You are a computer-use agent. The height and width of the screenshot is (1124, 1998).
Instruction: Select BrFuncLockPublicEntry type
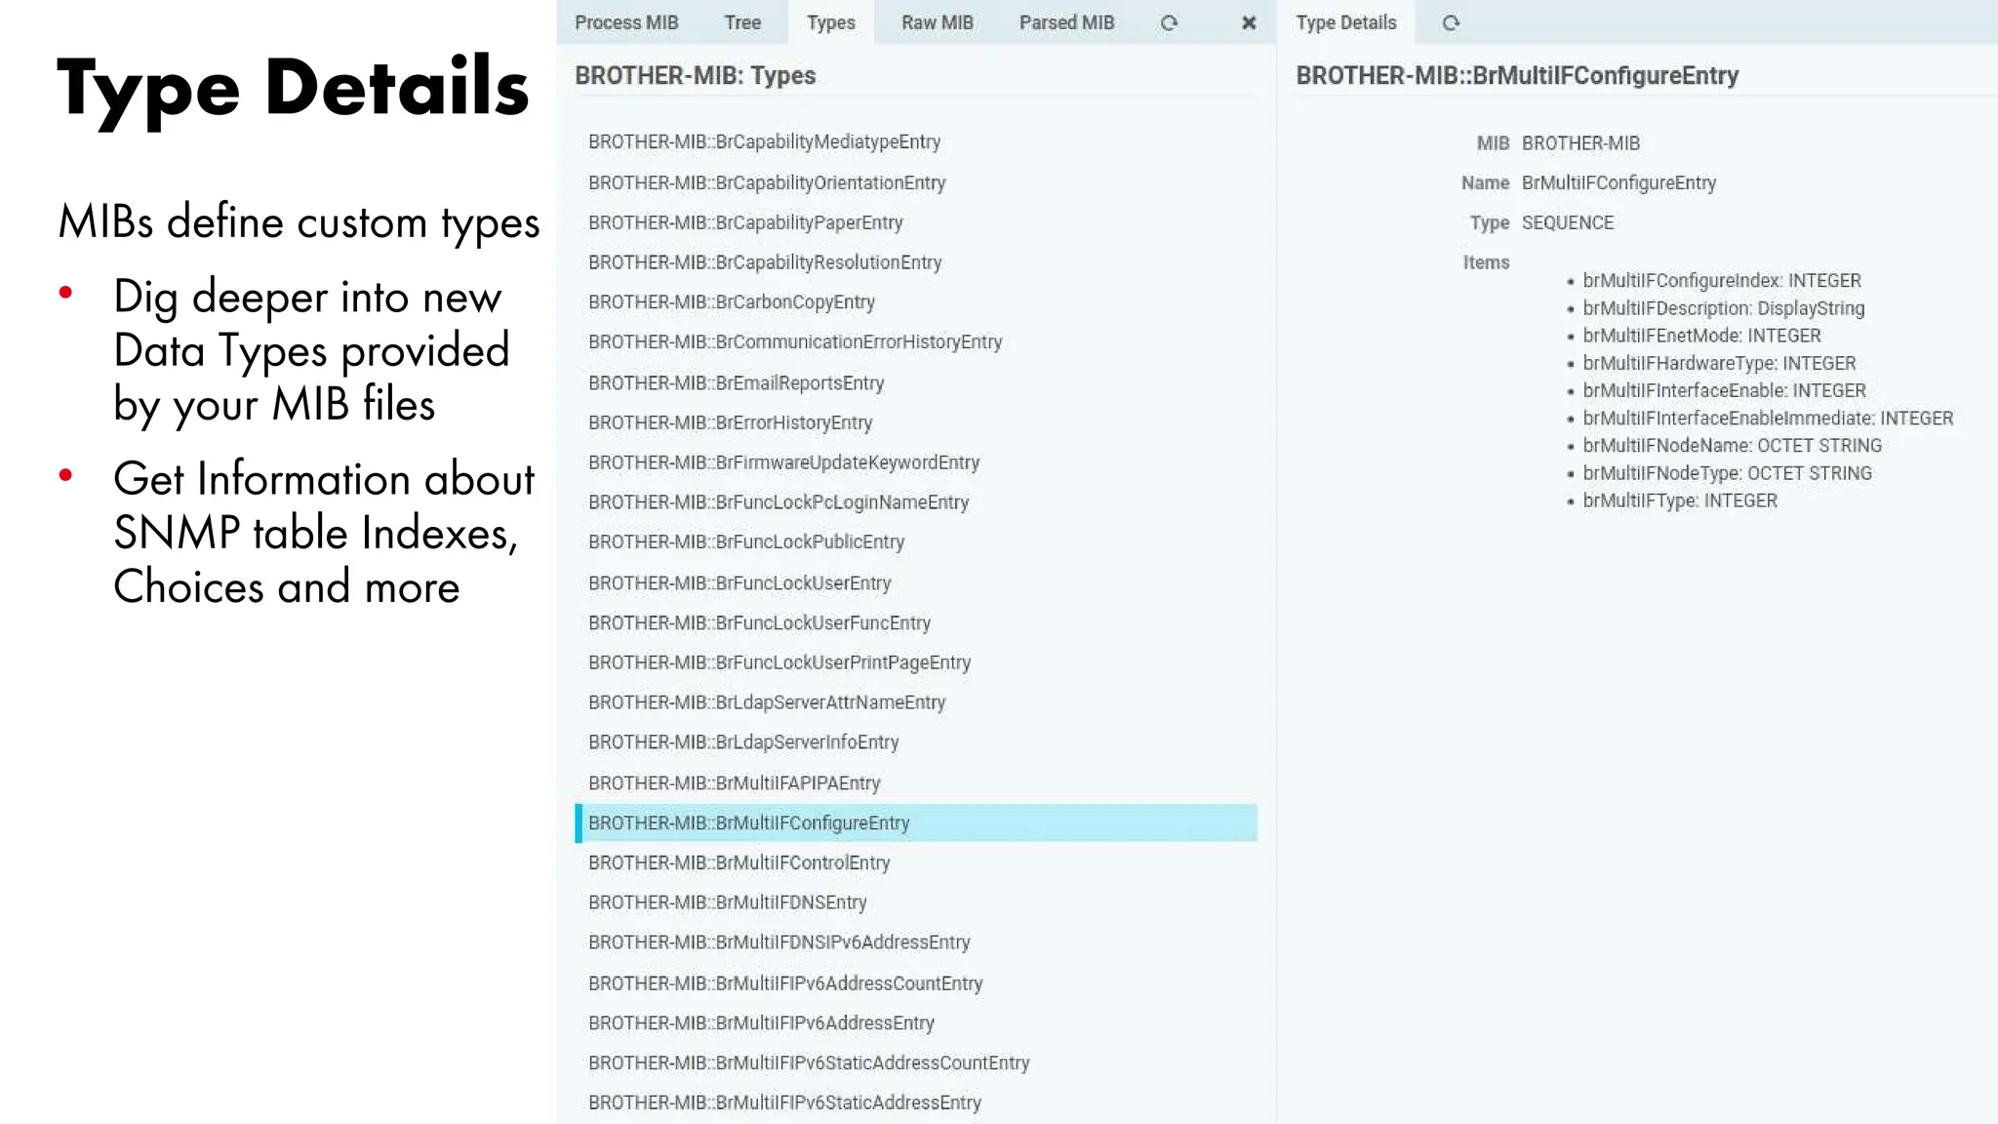click(x=916, y=542)
